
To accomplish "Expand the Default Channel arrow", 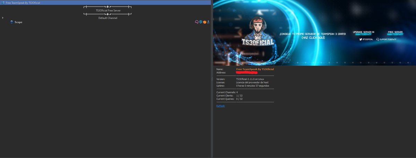I will pos(2,18).
